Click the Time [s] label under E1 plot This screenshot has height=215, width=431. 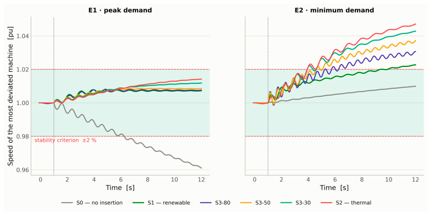point(120,188)
